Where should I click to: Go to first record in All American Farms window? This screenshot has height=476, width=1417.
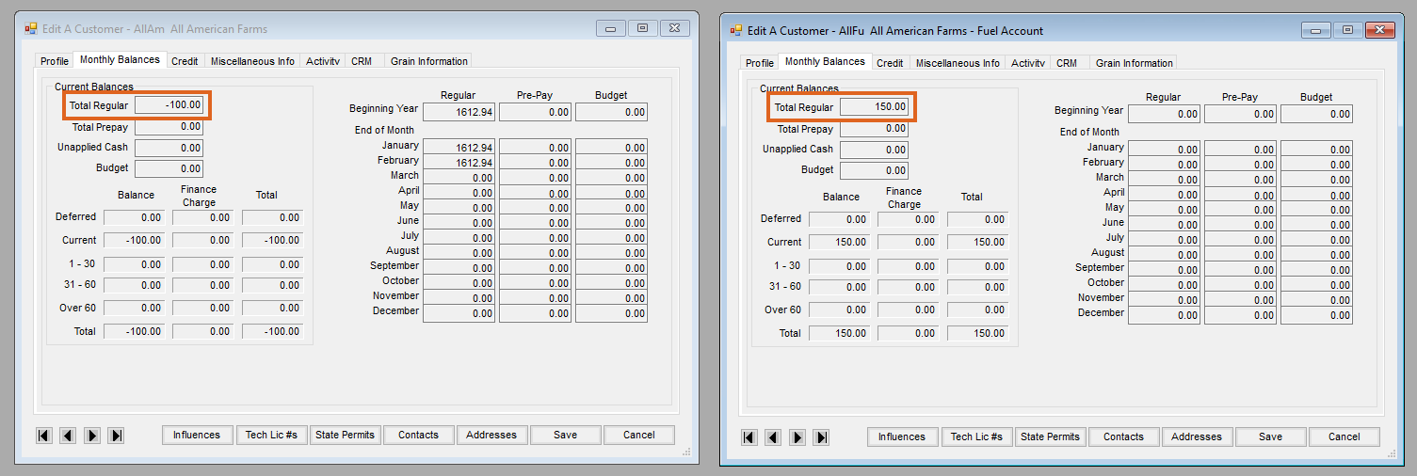click(x=44, y=436)
